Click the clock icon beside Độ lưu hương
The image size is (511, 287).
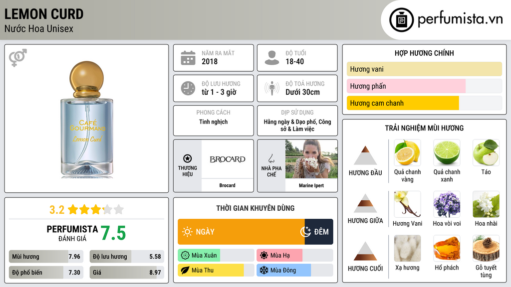point(188,88)
